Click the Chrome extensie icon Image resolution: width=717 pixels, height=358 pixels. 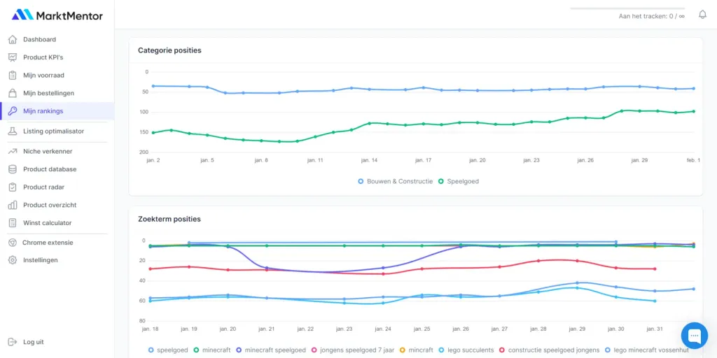13,243
